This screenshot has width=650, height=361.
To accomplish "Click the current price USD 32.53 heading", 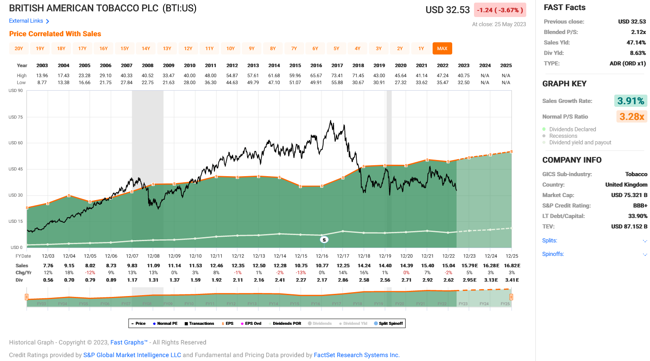I will (x=447, y=10).
